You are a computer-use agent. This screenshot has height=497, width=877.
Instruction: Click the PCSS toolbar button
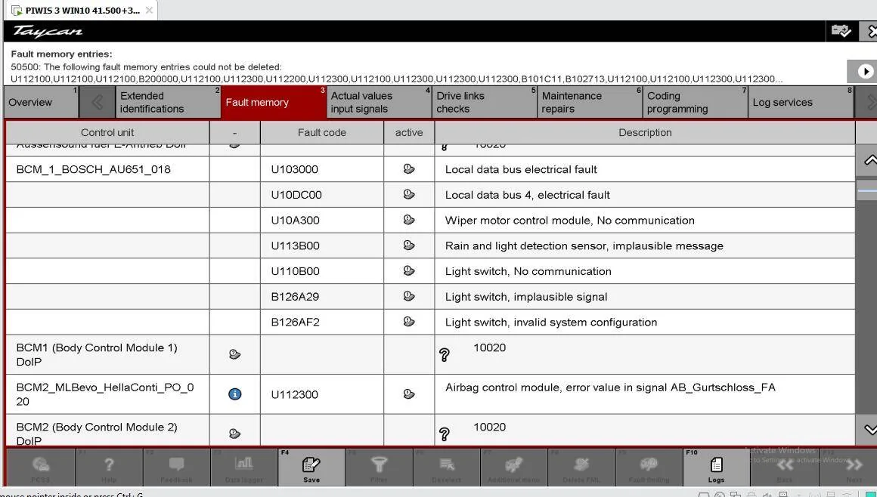coord(40,468)
